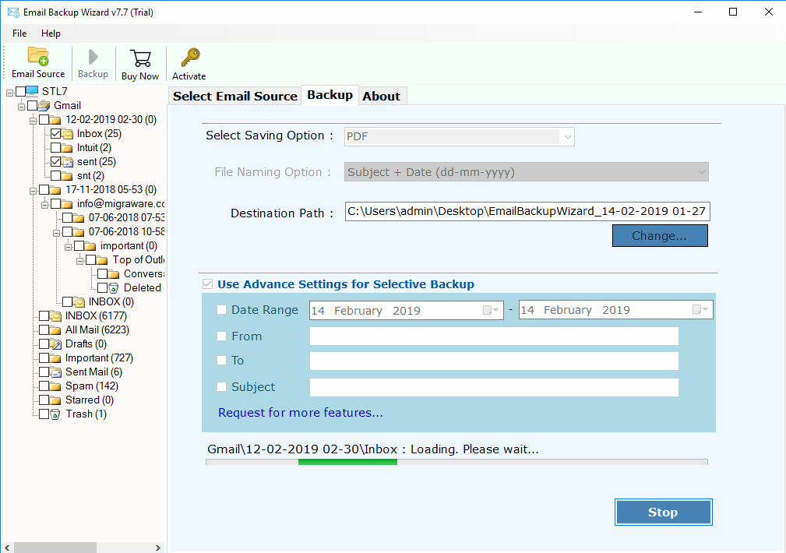Image resolution: width=786 pixels, height=553 pixels.
Task: Toggle Use Advance Settings checkbox
Action: point(207,284)
